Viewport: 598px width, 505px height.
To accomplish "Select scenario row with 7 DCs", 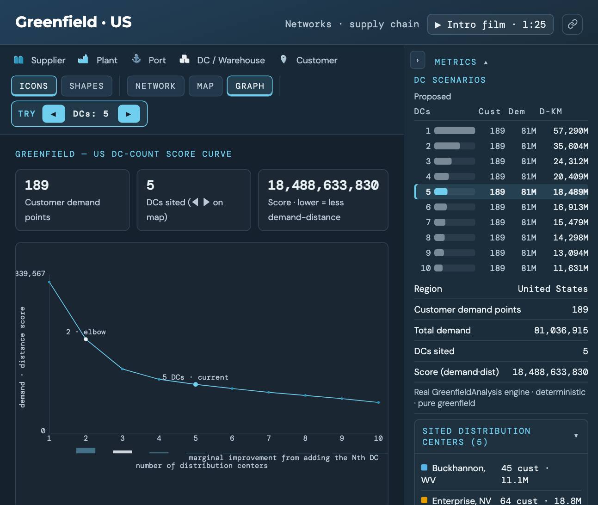I will pos(501,222).
